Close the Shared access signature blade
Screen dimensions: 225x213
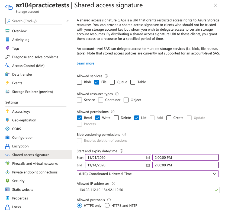click(216, 5)
